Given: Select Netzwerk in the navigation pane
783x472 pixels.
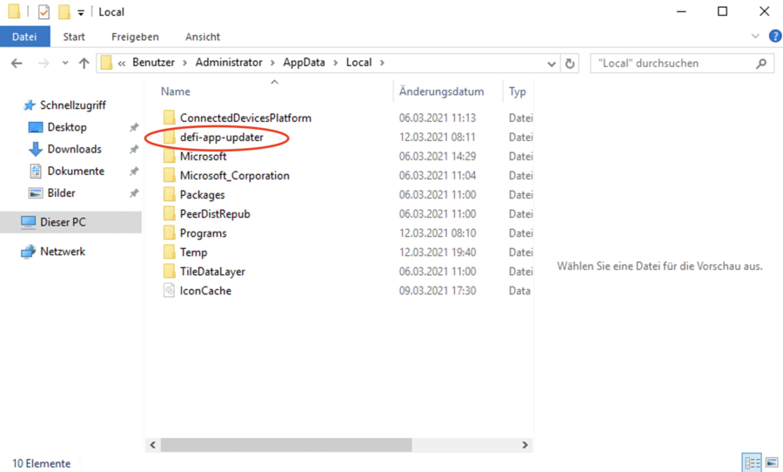Looking at the screenshot, I should [x=63, y=252].
